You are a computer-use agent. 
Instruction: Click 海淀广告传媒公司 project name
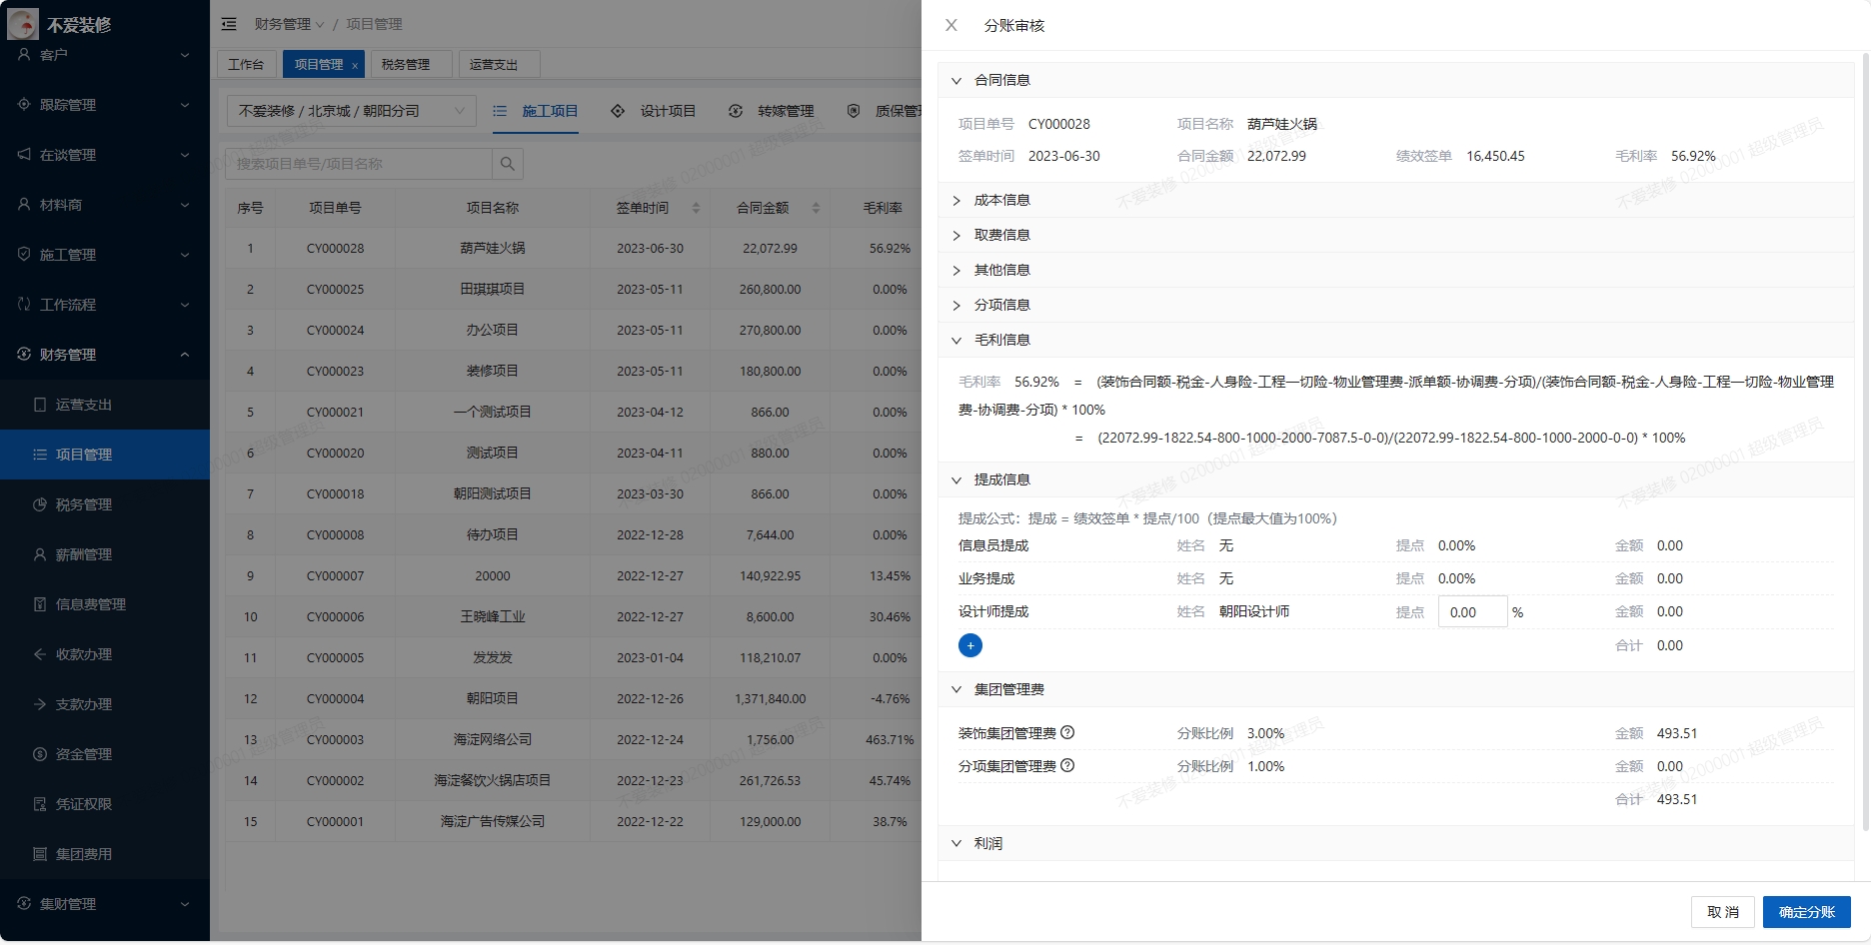point(493,821)
